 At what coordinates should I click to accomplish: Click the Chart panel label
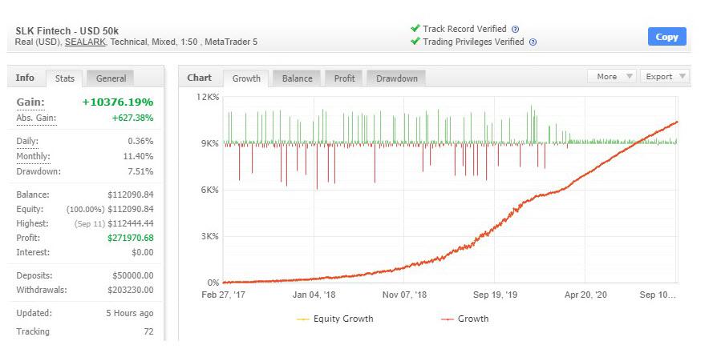[199, 78]
